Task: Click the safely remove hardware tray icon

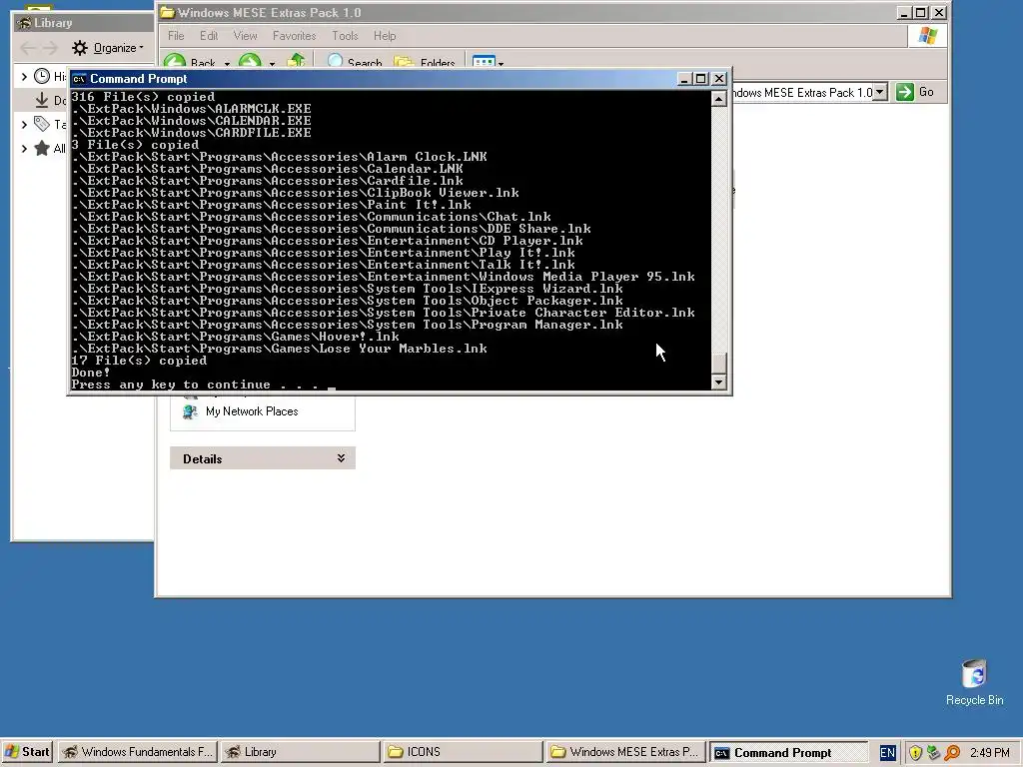Action: click(x=934, y=753)
